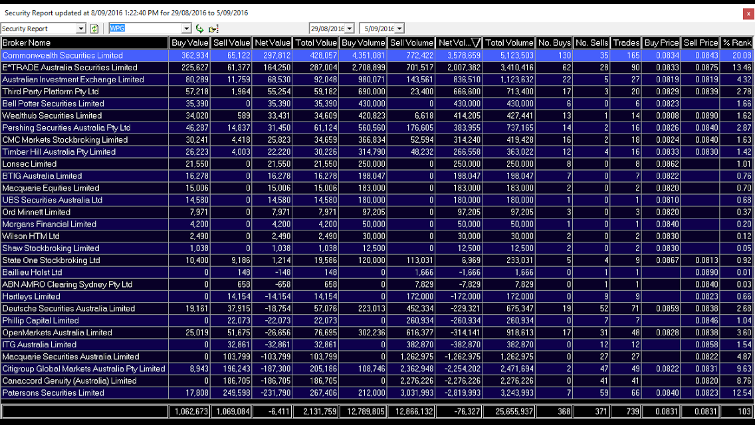This screenshot has width=755, height=425.
Task: Click total buy value 1,062,673 in footer
Action: (189, 412)
